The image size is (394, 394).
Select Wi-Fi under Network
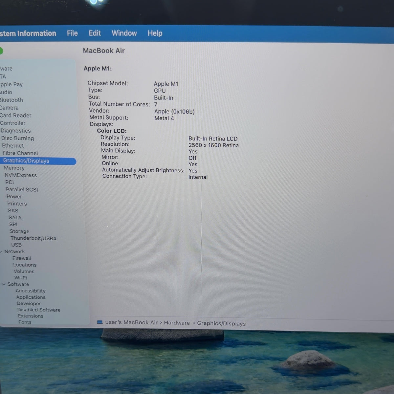coord(21,277)
